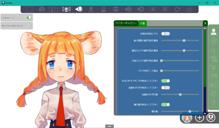Click the FaceRig app icon in title bar

(x=3, y=3)
